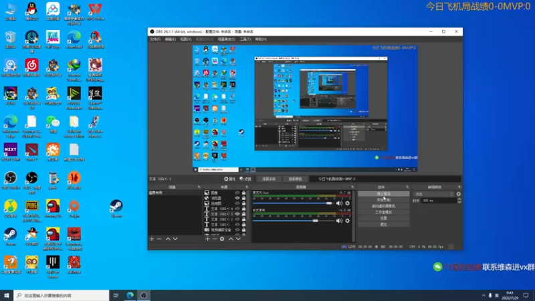Open the WPS Office desktop icon

95,11
